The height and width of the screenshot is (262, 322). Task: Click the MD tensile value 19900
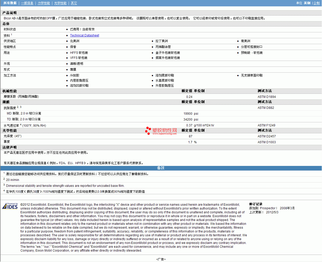coord(188,114)
